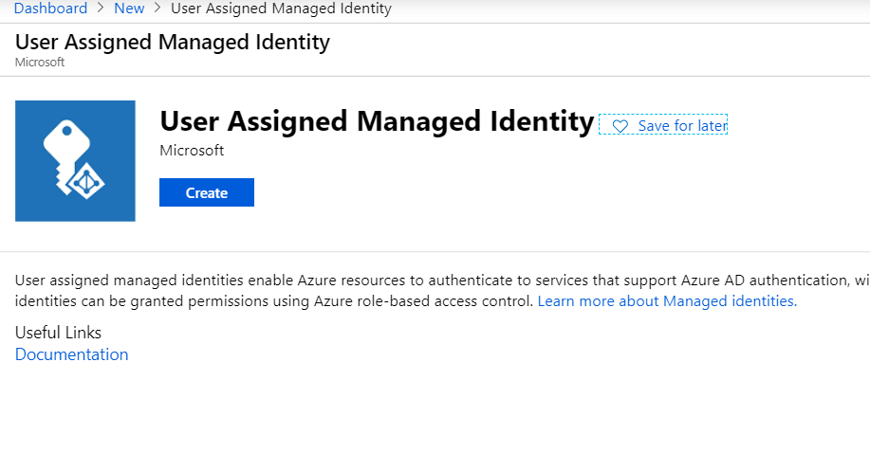Open the Documentation link
870x471 pixels.
pos(71,354)
